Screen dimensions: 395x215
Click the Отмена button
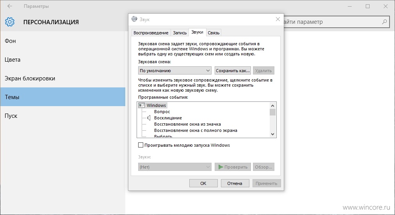(x=235, y=183)
